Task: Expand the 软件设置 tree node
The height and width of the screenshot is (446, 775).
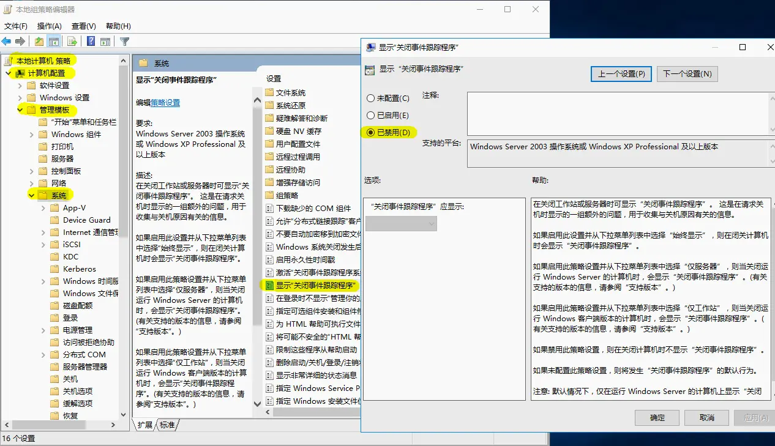Action: pyautogui.click(x=20, y=85)
